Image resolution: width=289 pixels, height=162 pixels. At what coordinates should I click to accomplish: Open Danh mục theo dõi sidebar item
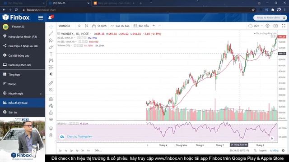pyautogui.click(x=23, y=65)
